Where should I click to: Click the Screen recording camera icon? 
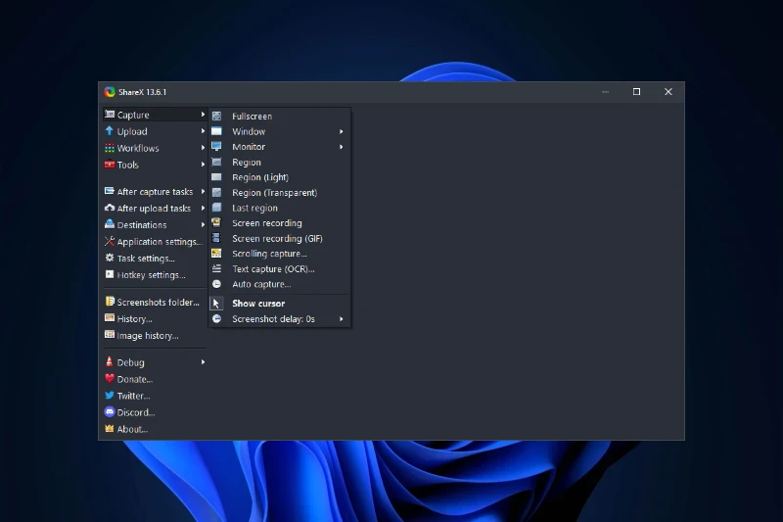click(x=216, y=222)
